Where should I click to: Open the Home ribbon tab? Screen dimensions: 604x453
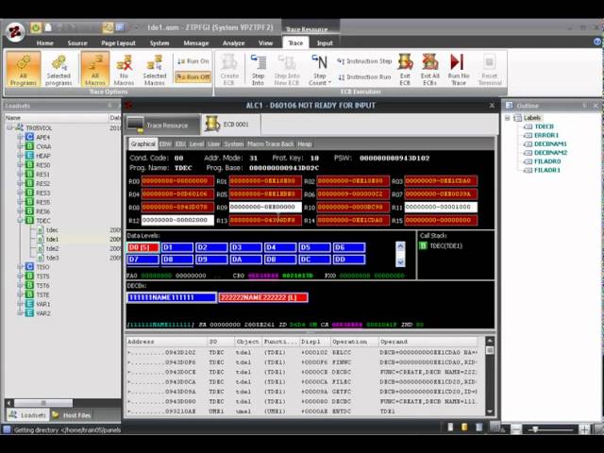[44, 43]
